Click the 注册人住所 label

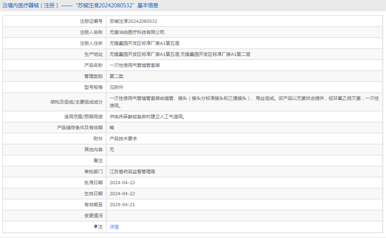pos(91,43)
